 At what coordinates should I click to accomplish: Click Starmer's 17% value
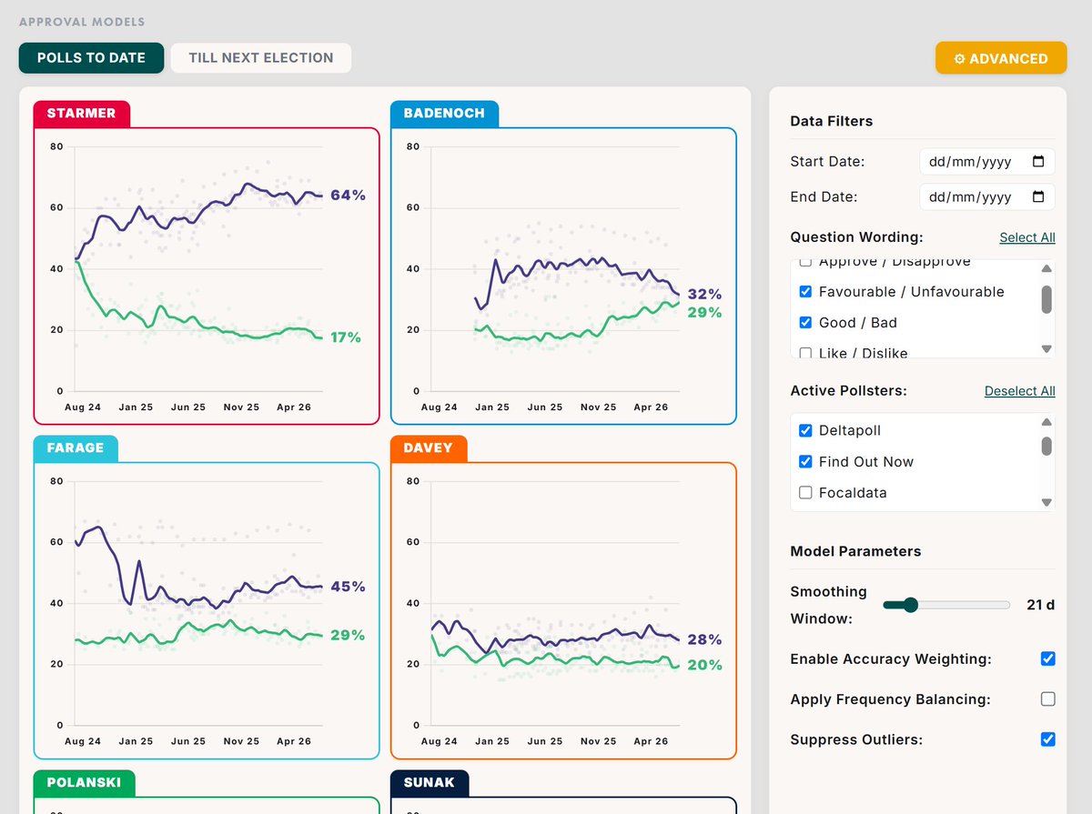pyautogui.click(x=346, y=337)
